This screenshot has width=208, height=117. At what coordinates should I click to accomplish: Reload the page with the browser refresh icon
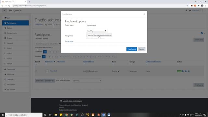click(x=9, y=6)
